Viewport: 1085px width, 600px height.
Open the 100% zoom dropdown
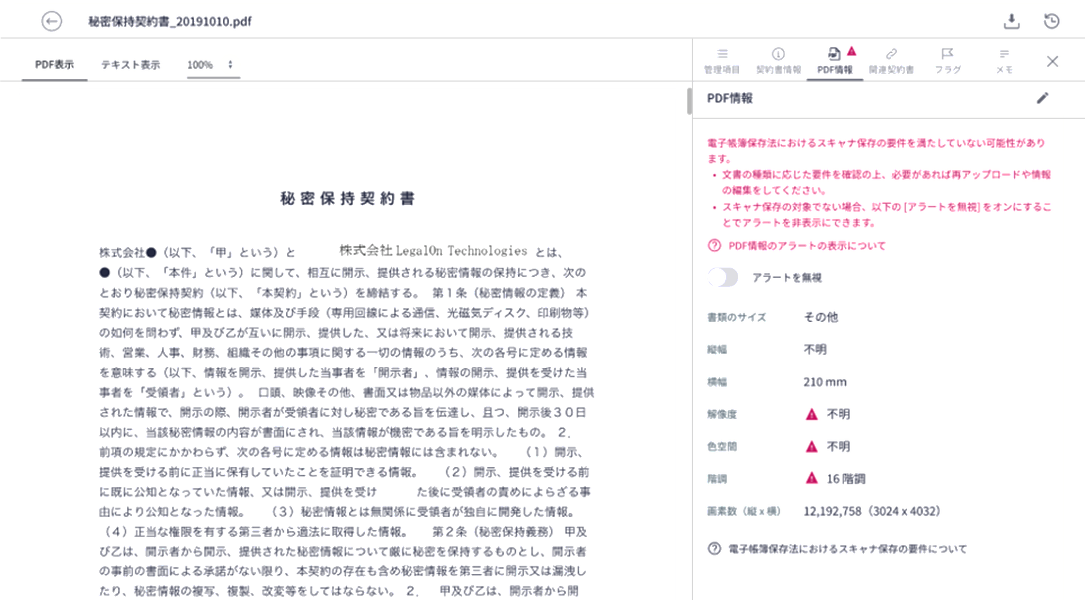click(x=200, y=65)
